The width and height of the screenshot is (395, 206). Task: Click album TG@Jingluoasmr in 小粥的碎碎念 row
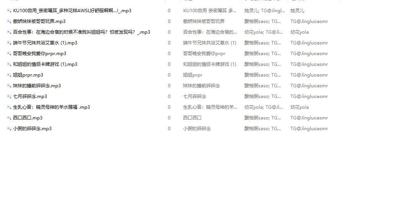[x=309, y=128]
